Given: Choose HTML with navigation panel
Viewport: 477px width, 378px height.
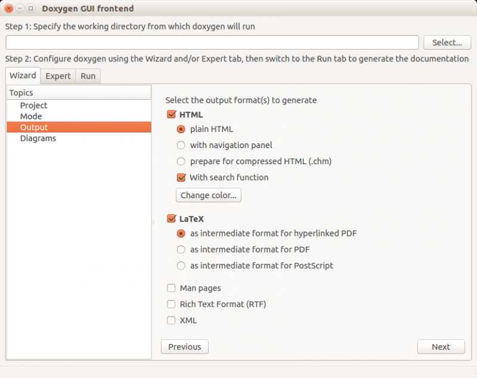Looking at the screenshot, I should (x=181, y=145).
